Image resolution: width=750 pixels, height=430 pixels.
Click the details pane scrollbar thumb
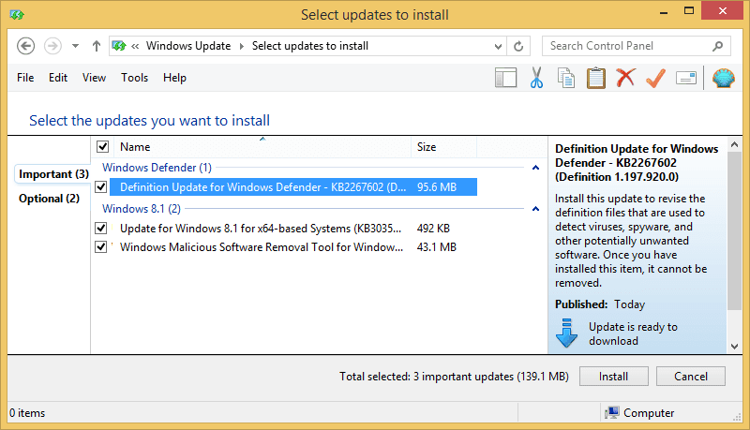(x=735, y=230)
